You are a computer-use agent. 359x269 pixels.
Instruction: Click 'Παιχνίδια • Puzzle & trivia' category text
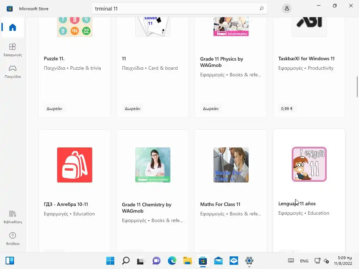click(x=72, y=68)
